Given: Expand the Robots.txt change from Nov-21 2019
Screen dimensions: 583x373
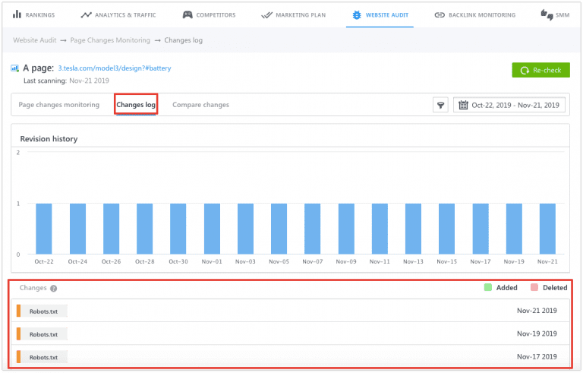Looking at the screenshot, I should pyautogui.click(x=290, y=311).
